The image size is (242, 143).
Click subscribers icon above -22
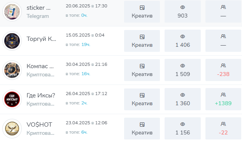[x=223, y=124]
